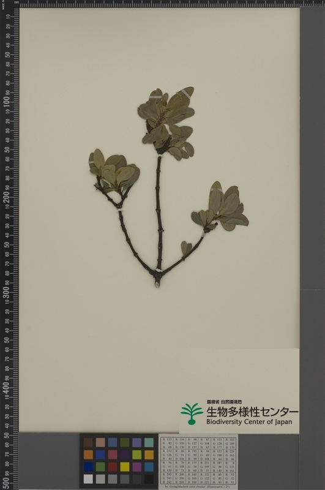The height and width of the screenshot is (490, 325).
Task: Click the left branch leaf cluster
Action: (114, 170)
